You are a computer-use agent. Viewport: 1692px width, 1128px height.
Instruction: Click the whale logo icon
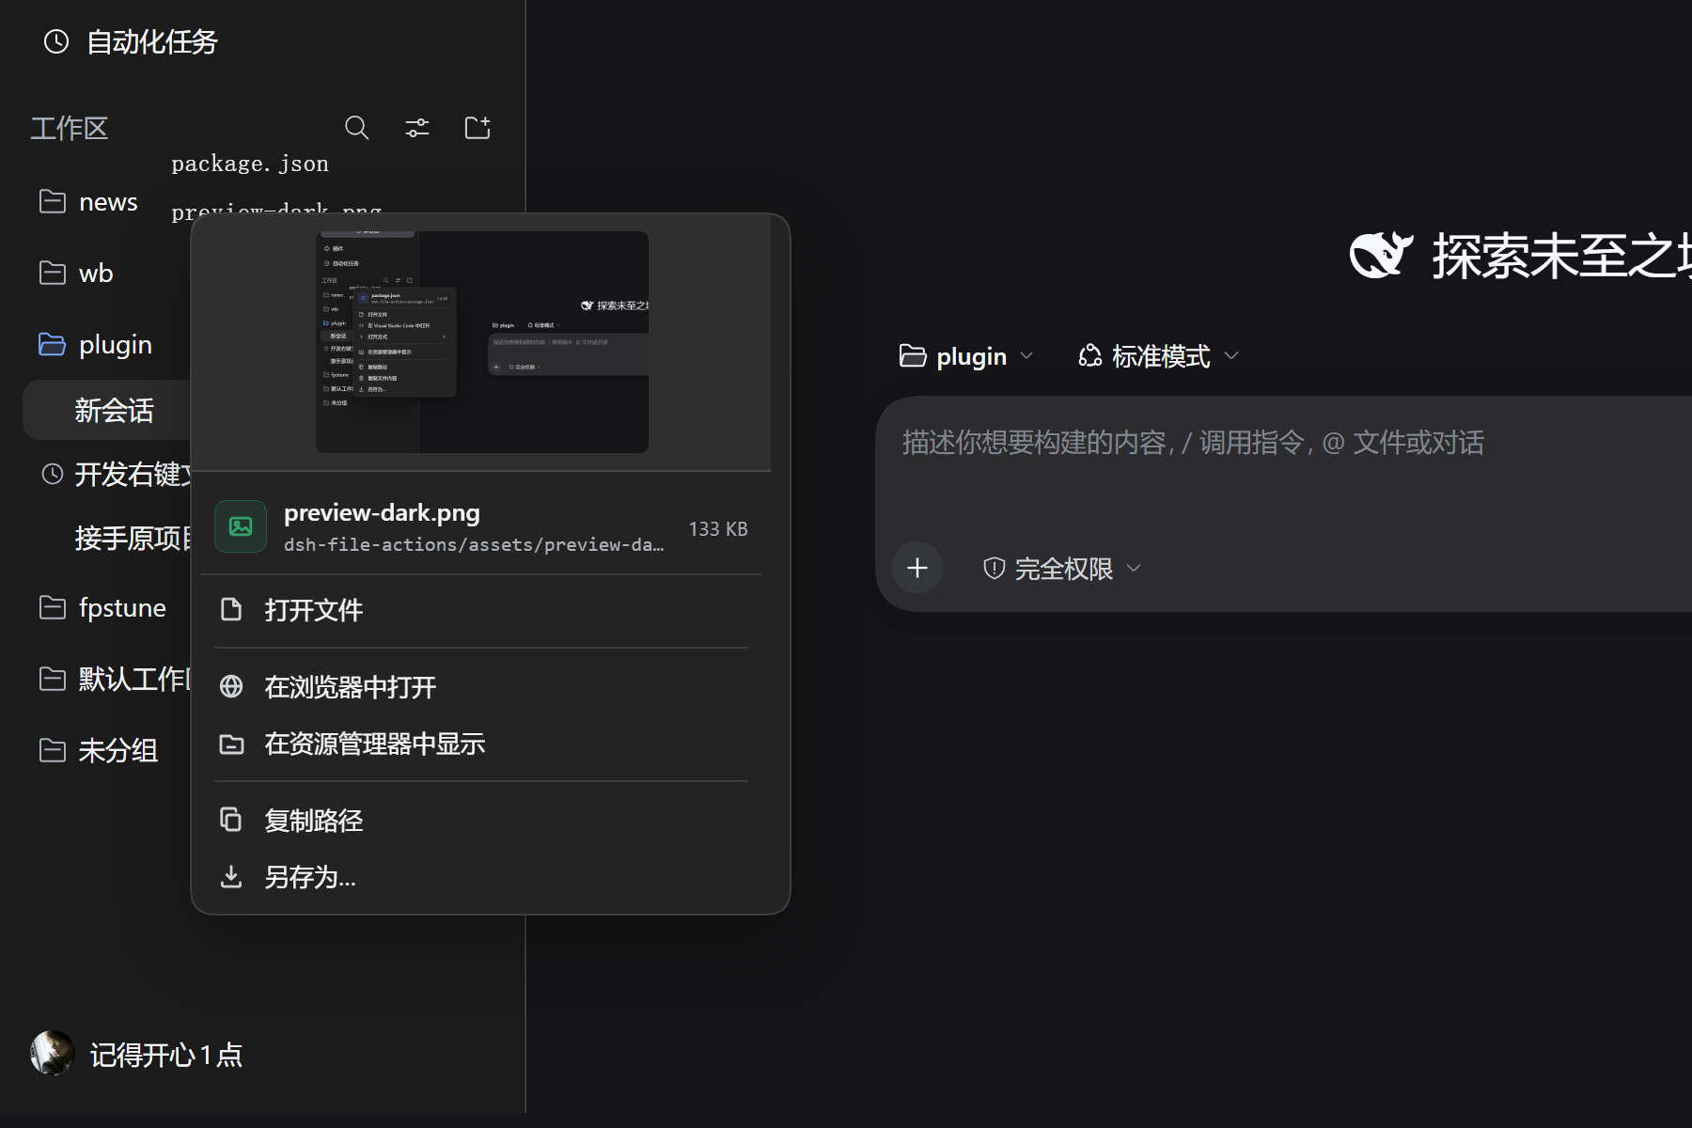tap(1381, 255)
